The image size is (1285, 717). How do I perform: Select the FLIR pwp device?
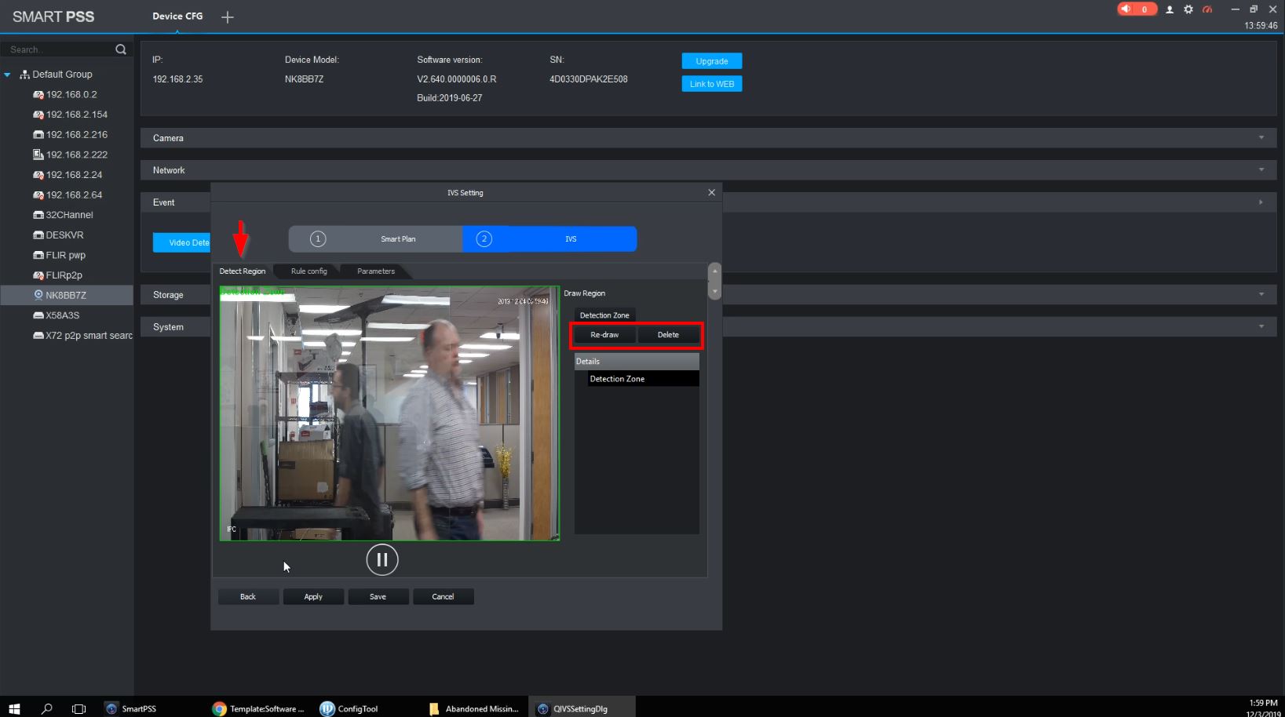[65, 255]
